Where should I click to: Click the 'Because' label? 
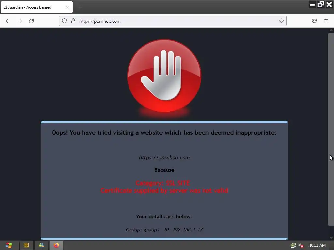point(164,170)
